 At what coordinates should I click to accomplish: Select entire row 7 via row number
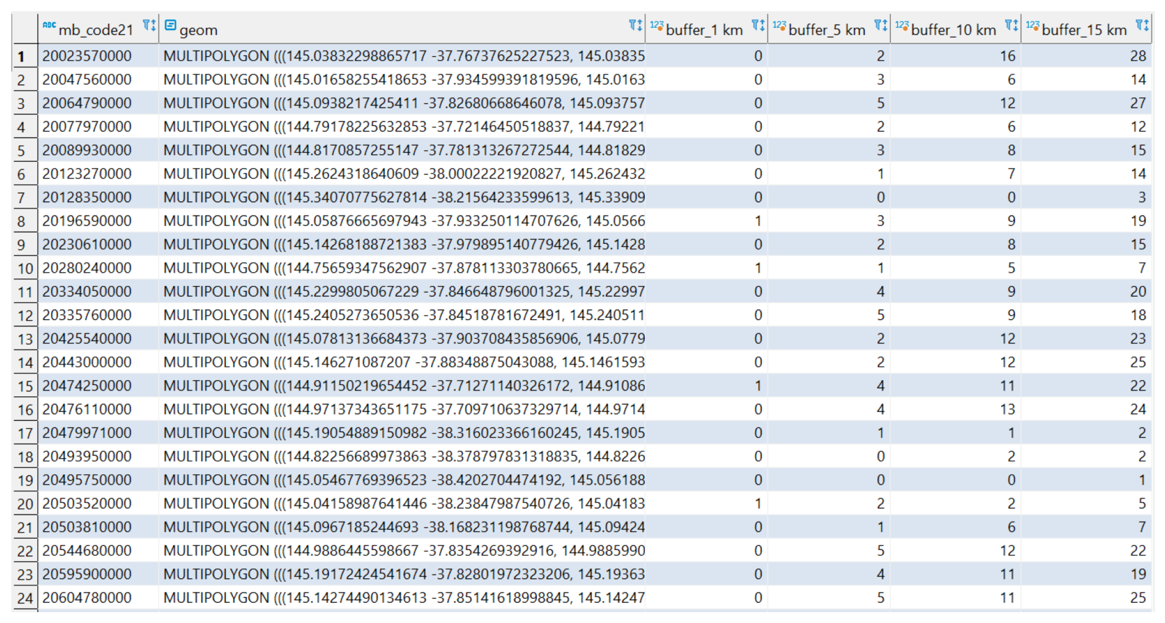(x=21, y=198)
